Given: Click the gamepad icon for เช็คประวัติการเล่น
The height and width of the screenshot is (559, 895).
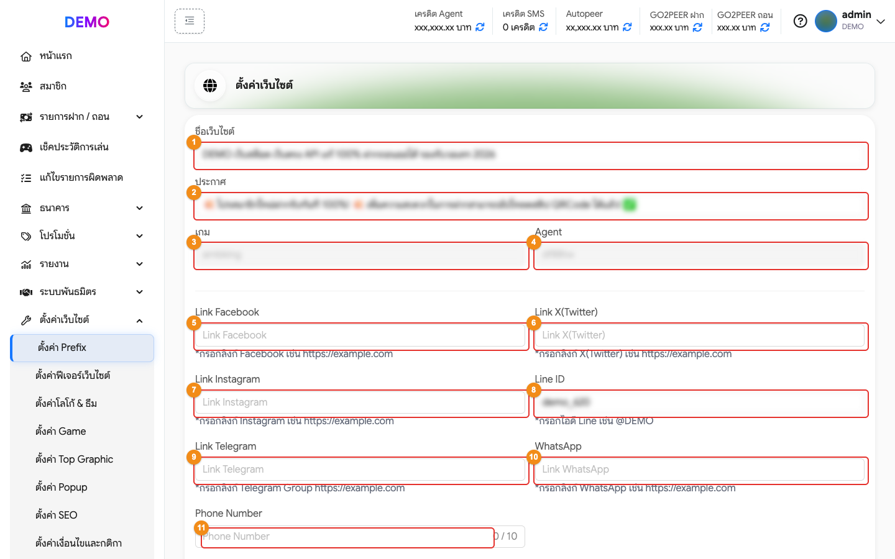Looking at the screenshot, I should [x=26, y=148].
